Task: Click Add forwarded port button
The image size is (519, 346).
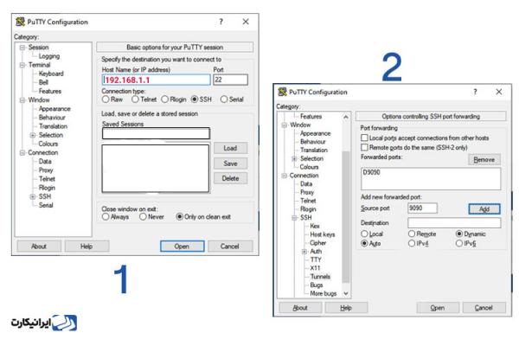Action: pos(484,209)
